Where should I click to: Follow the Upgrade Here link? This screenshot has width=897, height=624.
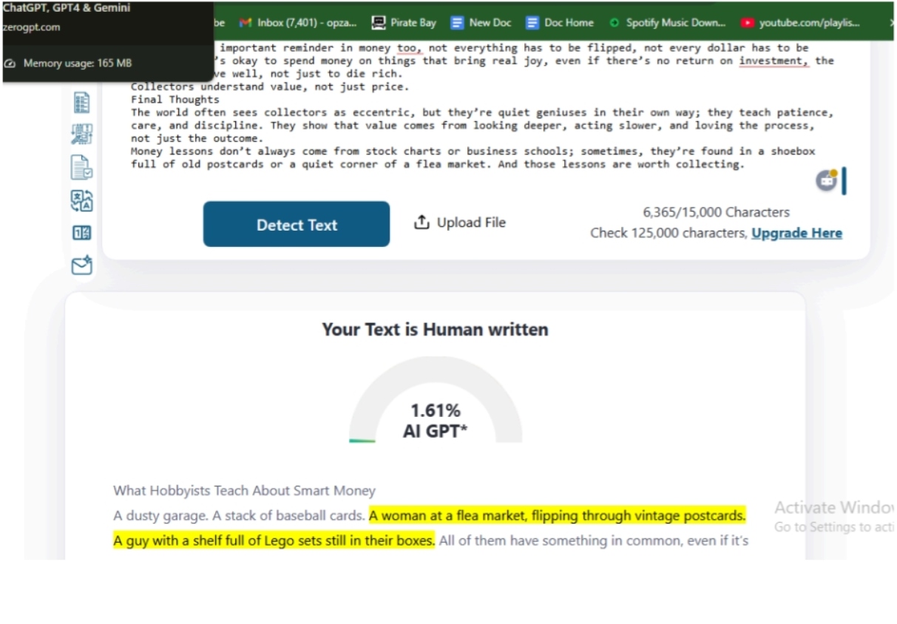click(x=796, y=233)
